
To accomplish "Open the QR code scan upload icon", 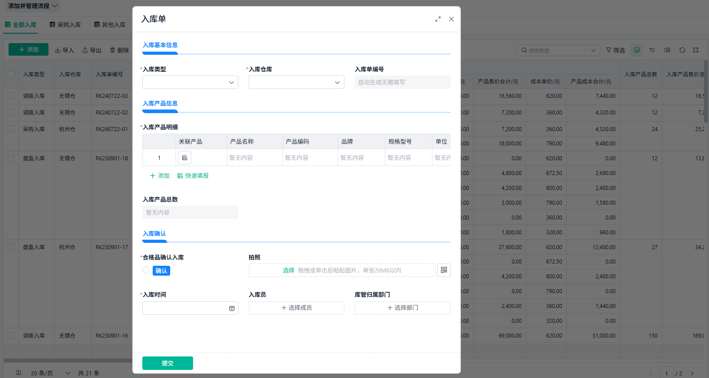I will pos(444,270).
